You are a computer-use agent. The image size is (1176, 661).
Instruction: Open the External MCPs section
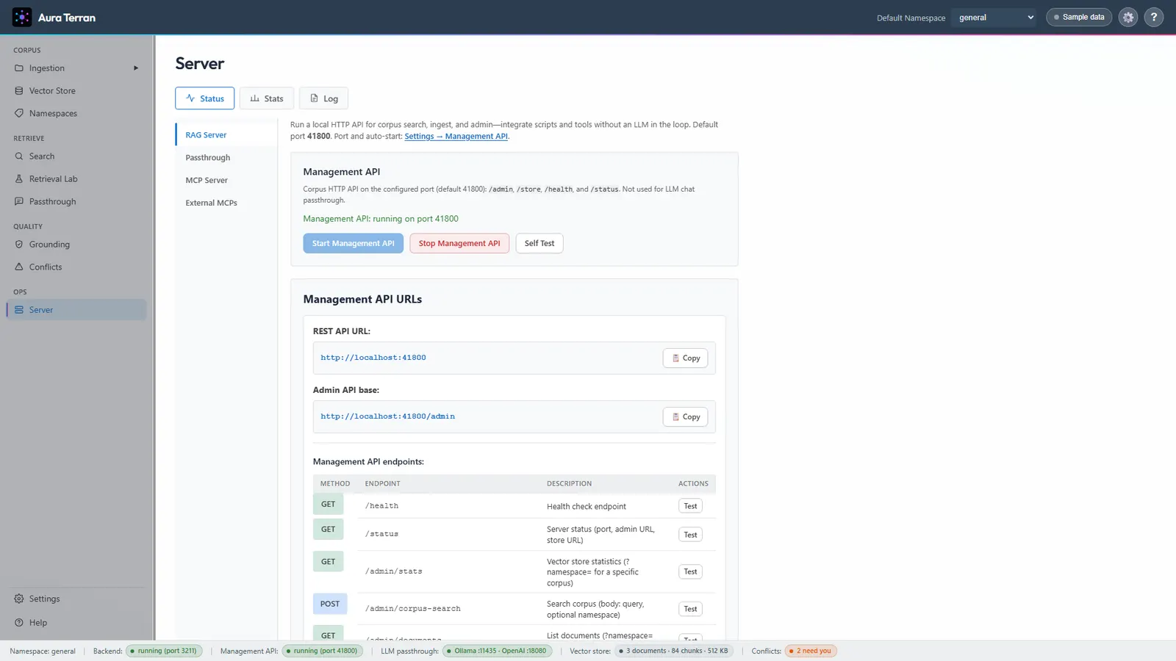click(226, 203)
